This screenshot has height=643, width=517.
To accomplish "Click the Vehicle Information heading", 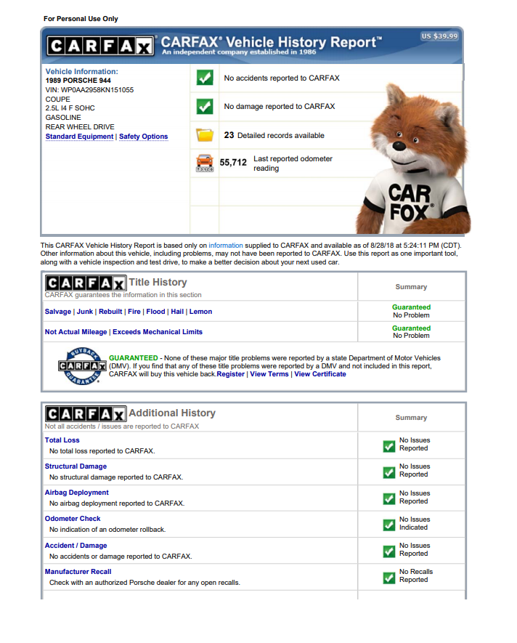I will [81, 71].
